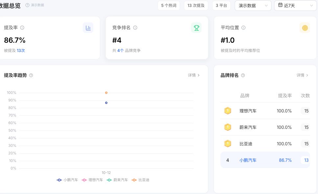Toggle 比亚迪 series in chart legend
The image size is (318, 194).
140,180
